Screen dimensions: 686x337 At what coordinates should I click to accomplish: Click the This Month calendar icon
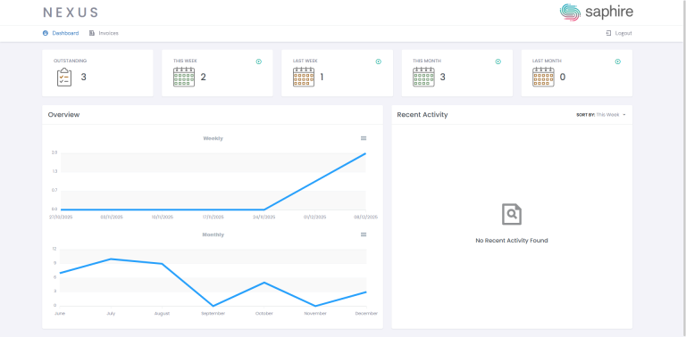(423, 78)
